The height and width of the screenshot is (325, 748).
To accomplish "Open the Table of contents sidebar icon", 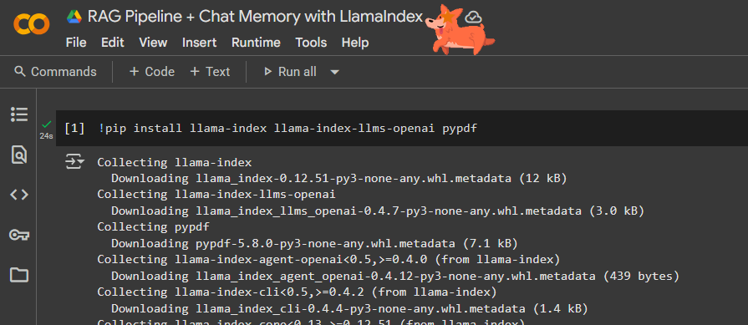I will pos(19,114).
